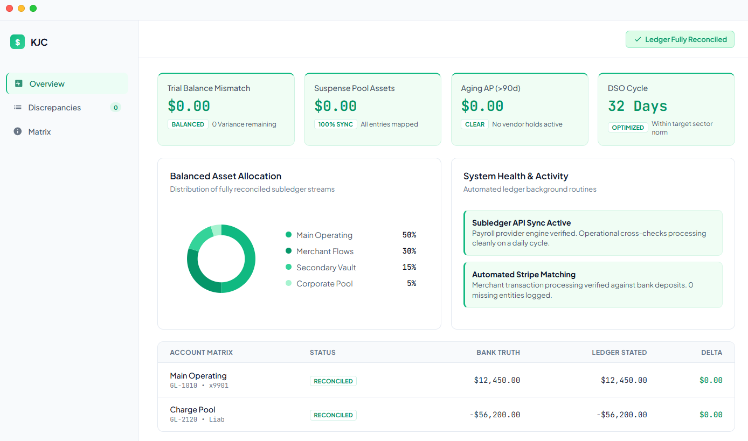The image size is (748, 441).
Task: Click the ACCOUNT MATRIX column header
Action: (202, 353)
